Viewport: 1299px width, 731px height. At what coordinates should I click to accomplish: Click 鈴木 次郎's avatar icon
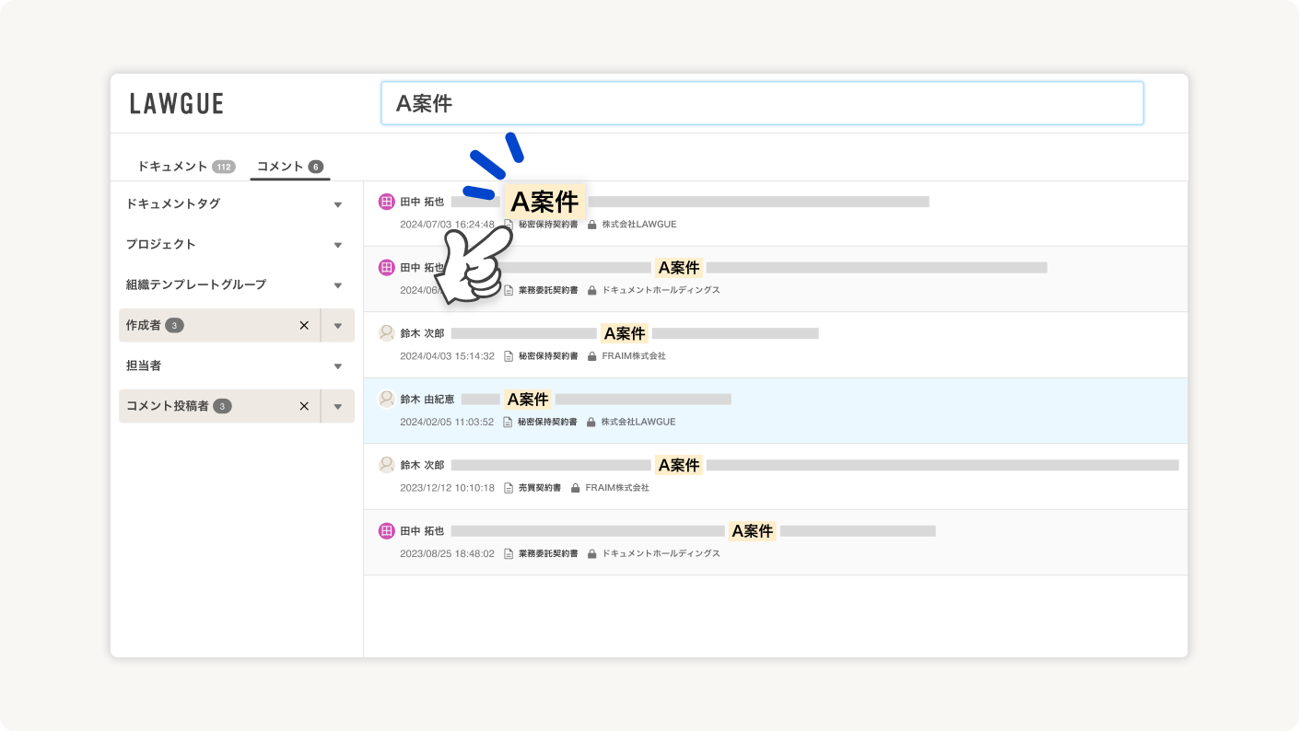click(x=386, y=332)
